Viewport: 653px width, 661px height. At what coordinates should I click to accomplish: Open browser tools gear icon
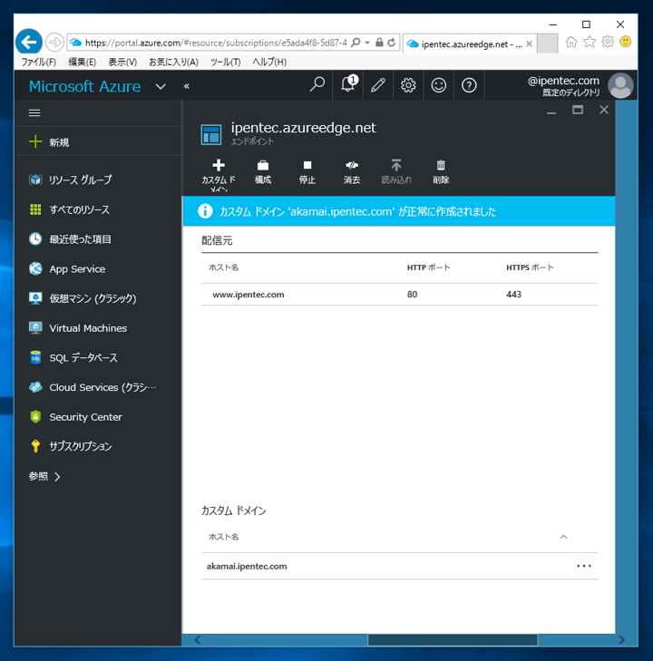[608, 42]
